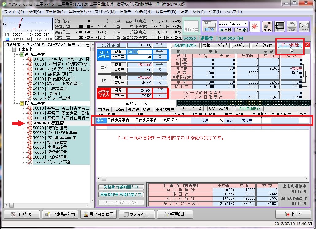
Task: Go to 翌日 (next day)
Action: 241,30
